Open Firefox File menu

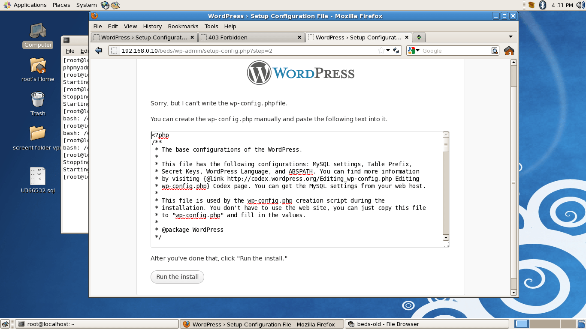(x=98, y=26)
